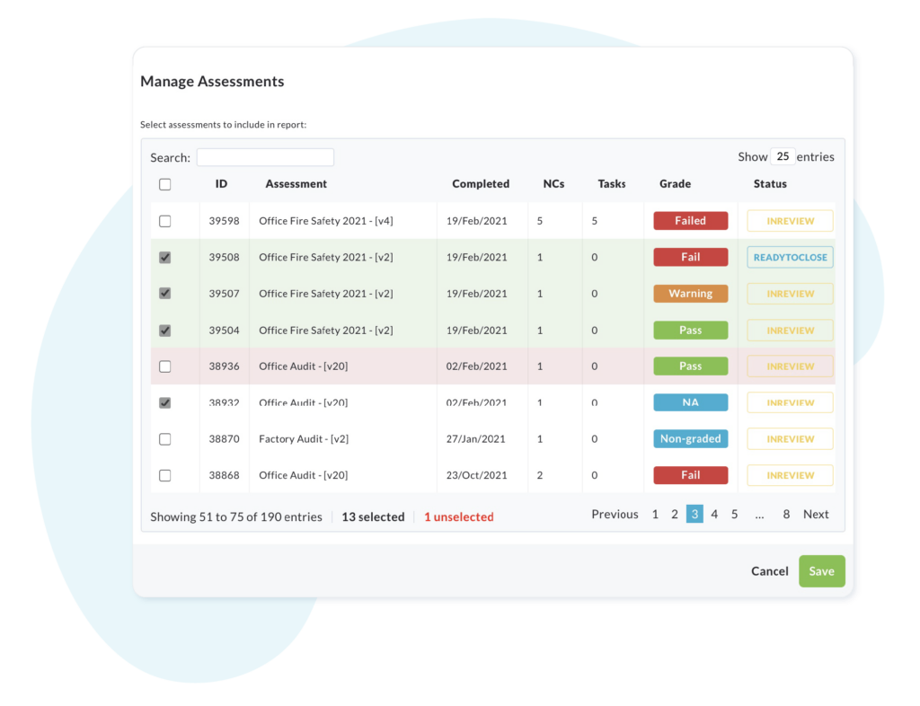
Task: Click INREVIEW status for assessment 38870
Action: coord(790,439)
